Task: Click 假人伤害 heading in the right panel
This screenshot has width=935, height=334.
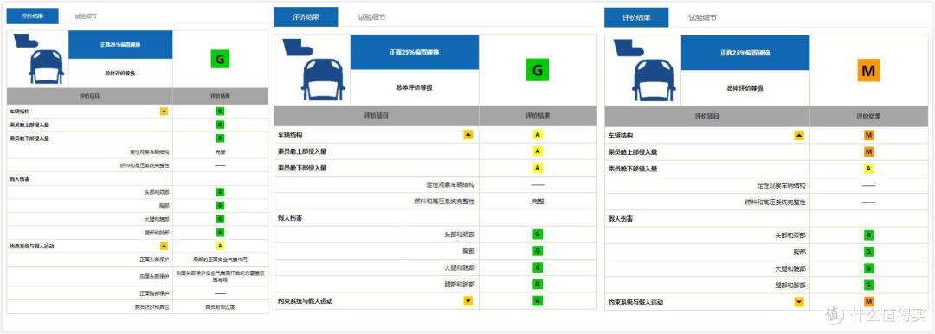Action: coord(621,219)
